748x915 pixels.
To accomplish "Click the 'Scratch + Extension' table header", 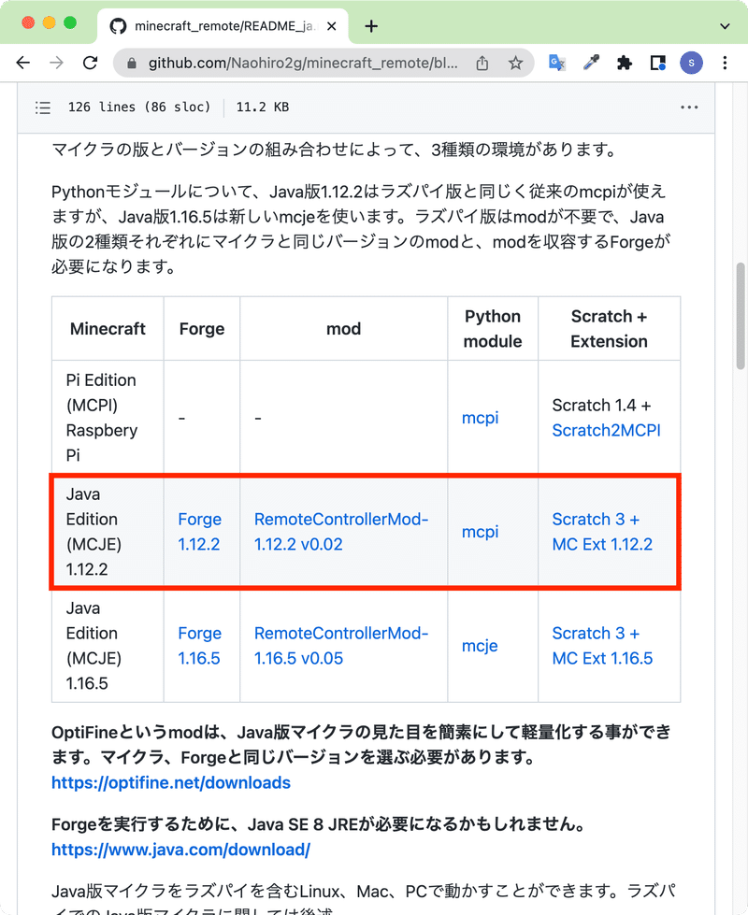I will tap(609, 329).
